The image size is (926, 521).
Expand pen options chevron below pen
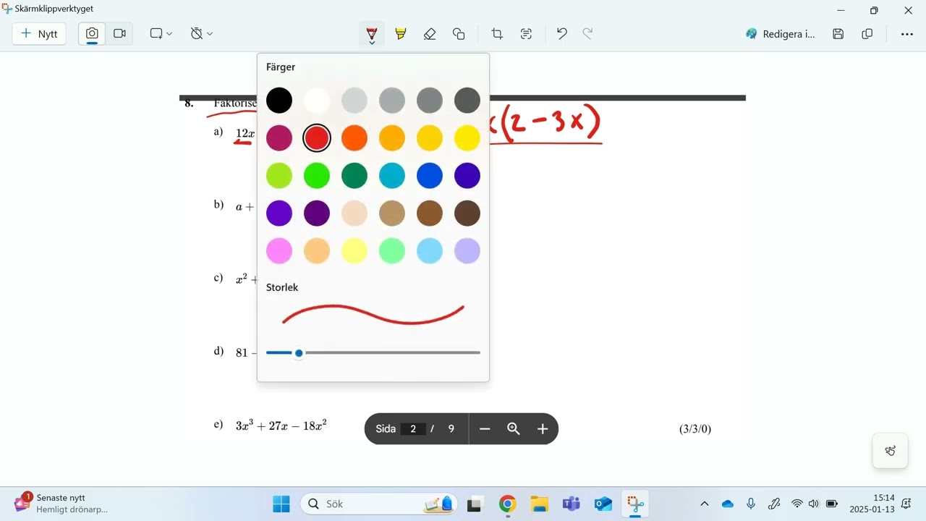(x=372, y=43)
